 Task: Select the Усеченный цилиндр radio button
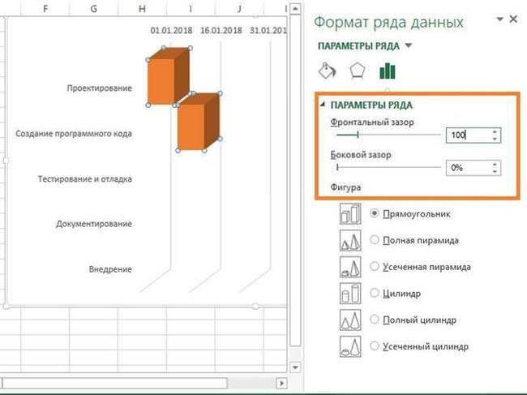(375, 346)
